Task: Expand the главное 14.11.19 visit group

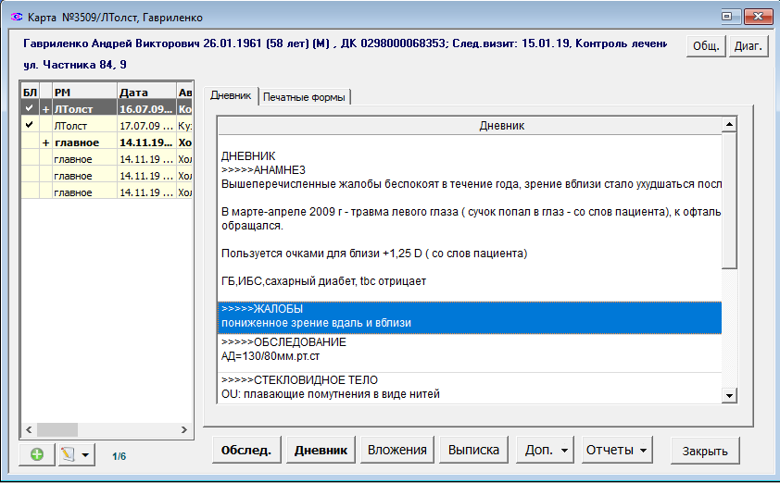Action: point(45,142)
